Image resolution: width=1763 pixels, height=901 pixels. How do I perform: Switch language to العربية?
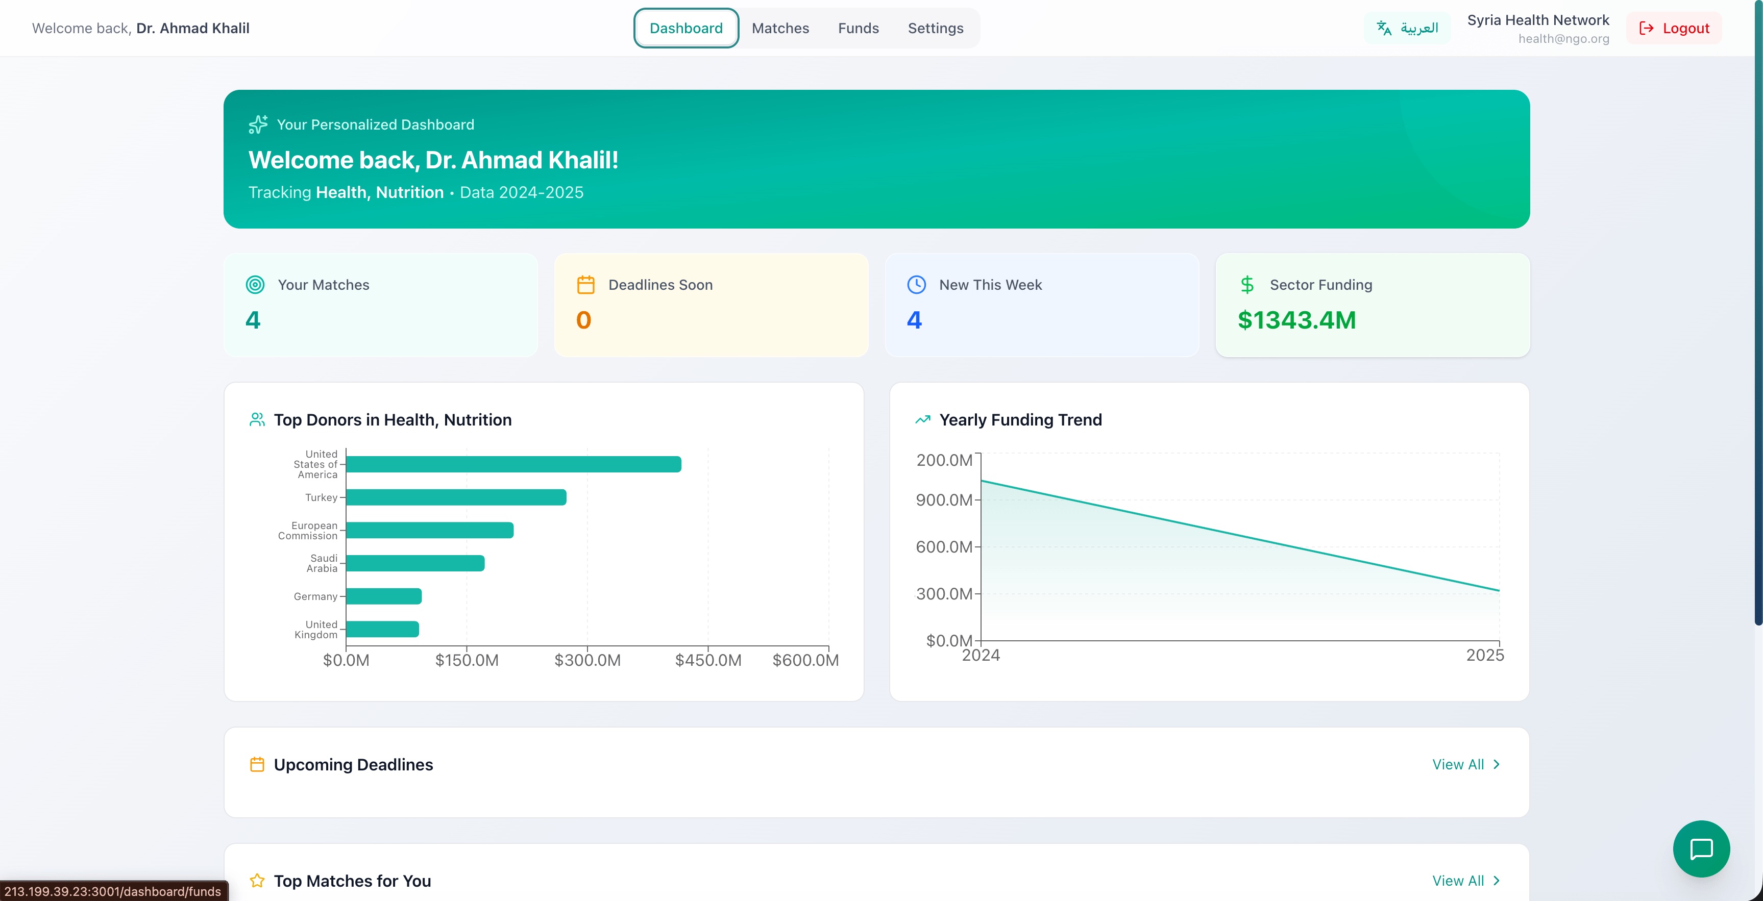1419,28
